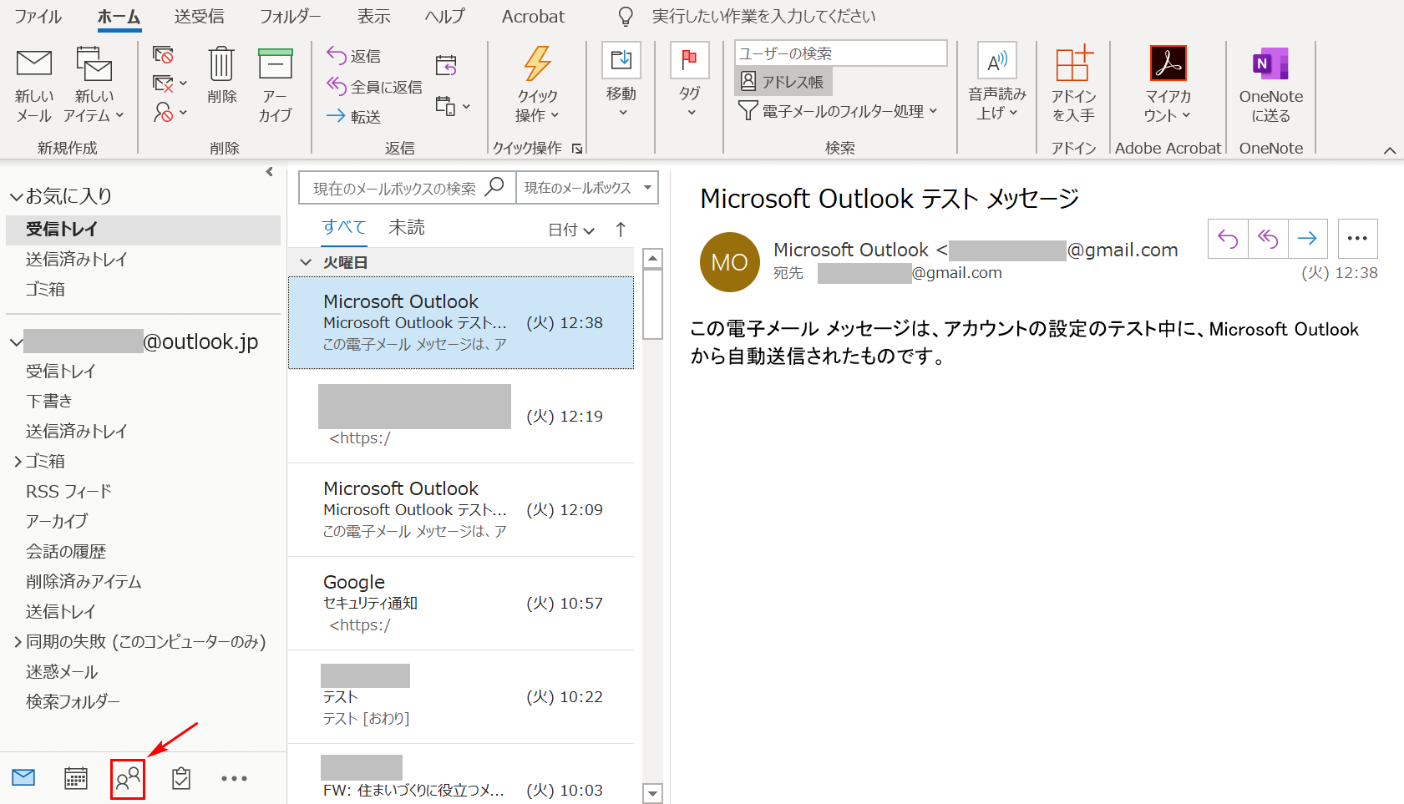Open the テスト message at 10:22

pos(461,697)
